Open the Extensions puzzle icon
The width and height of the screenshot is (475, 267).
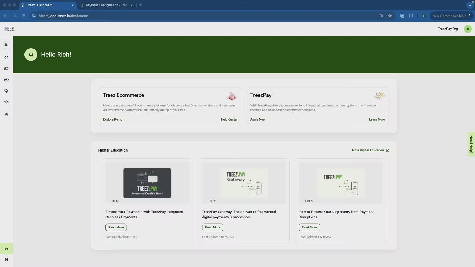[411, 16]
